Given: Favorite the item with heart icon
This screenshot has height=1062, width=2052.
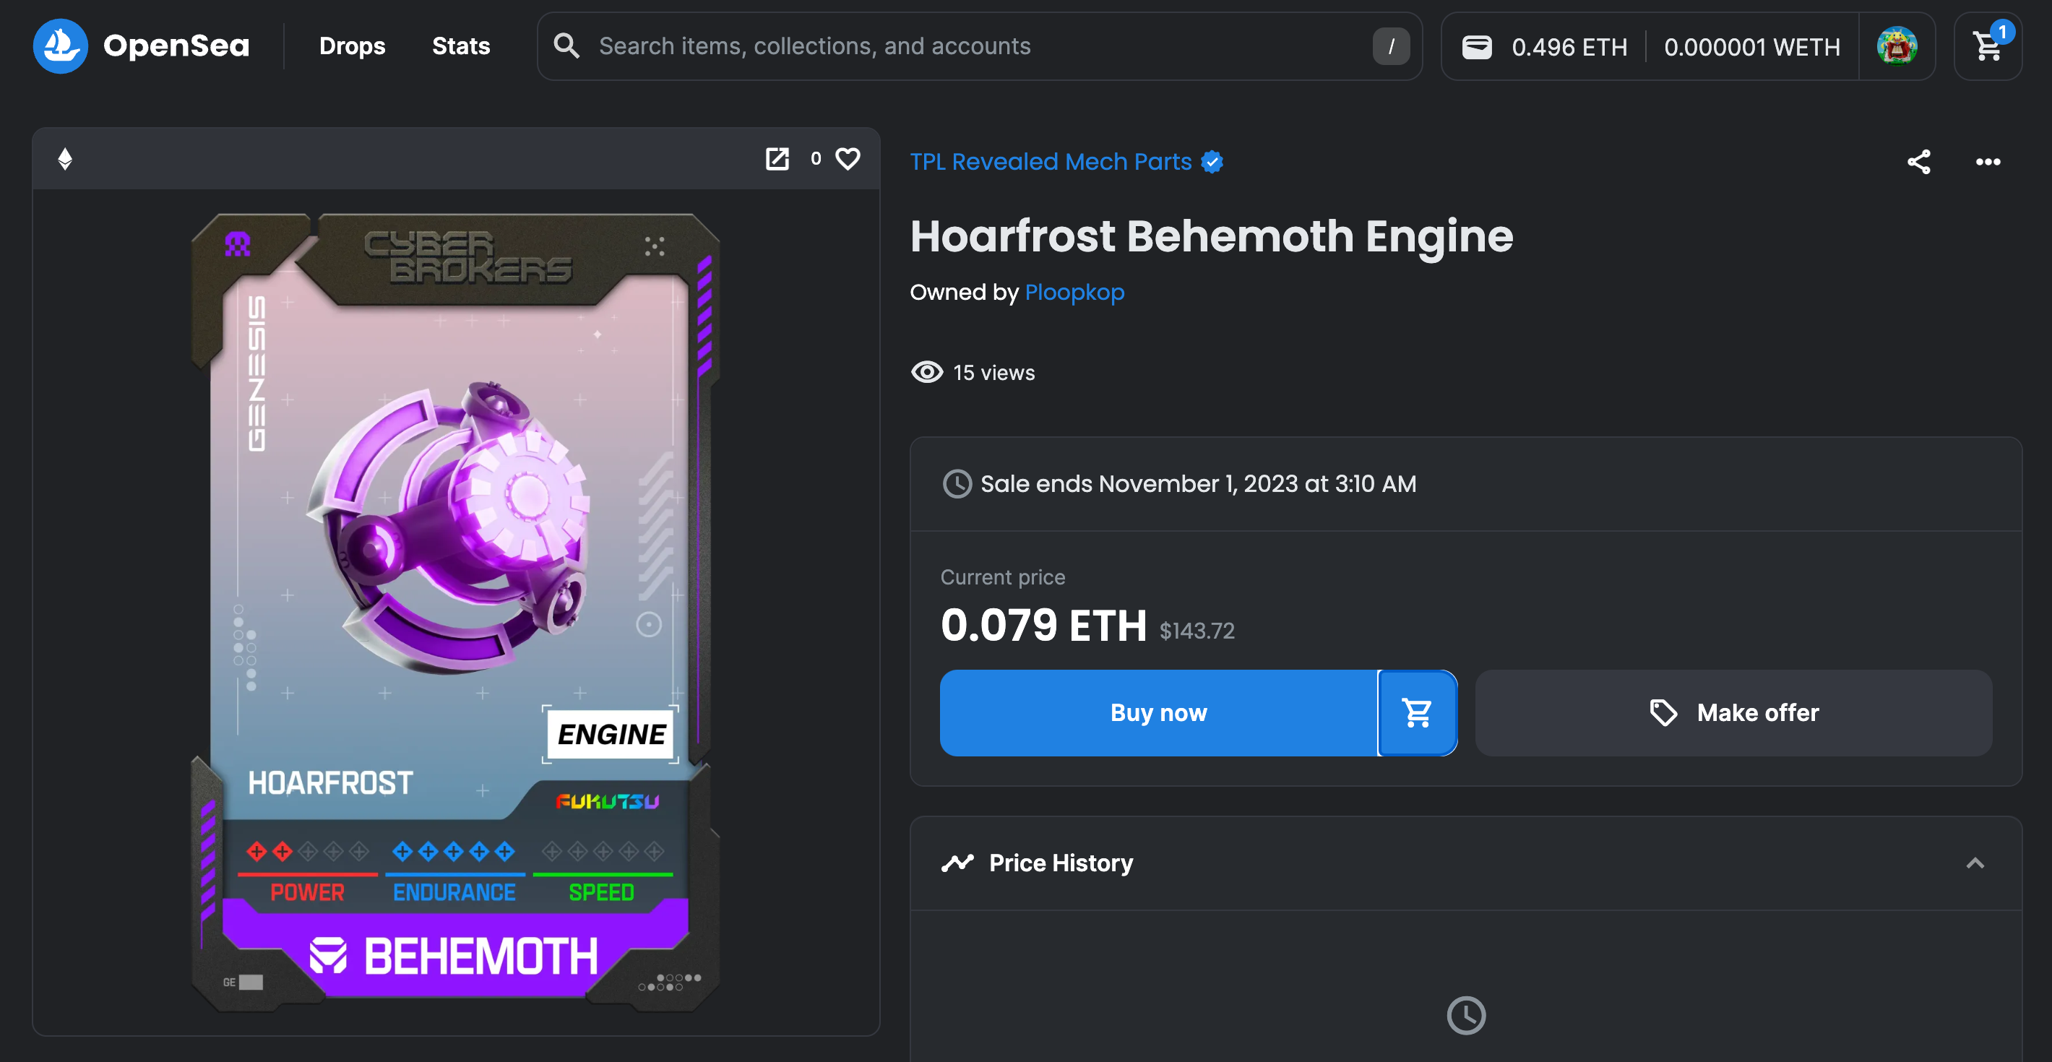Looking at the screenshot, I should [x=848, y=158].
